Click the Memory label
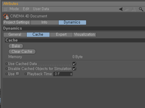This screenshot has height=108, width=145. click(15, 57)
